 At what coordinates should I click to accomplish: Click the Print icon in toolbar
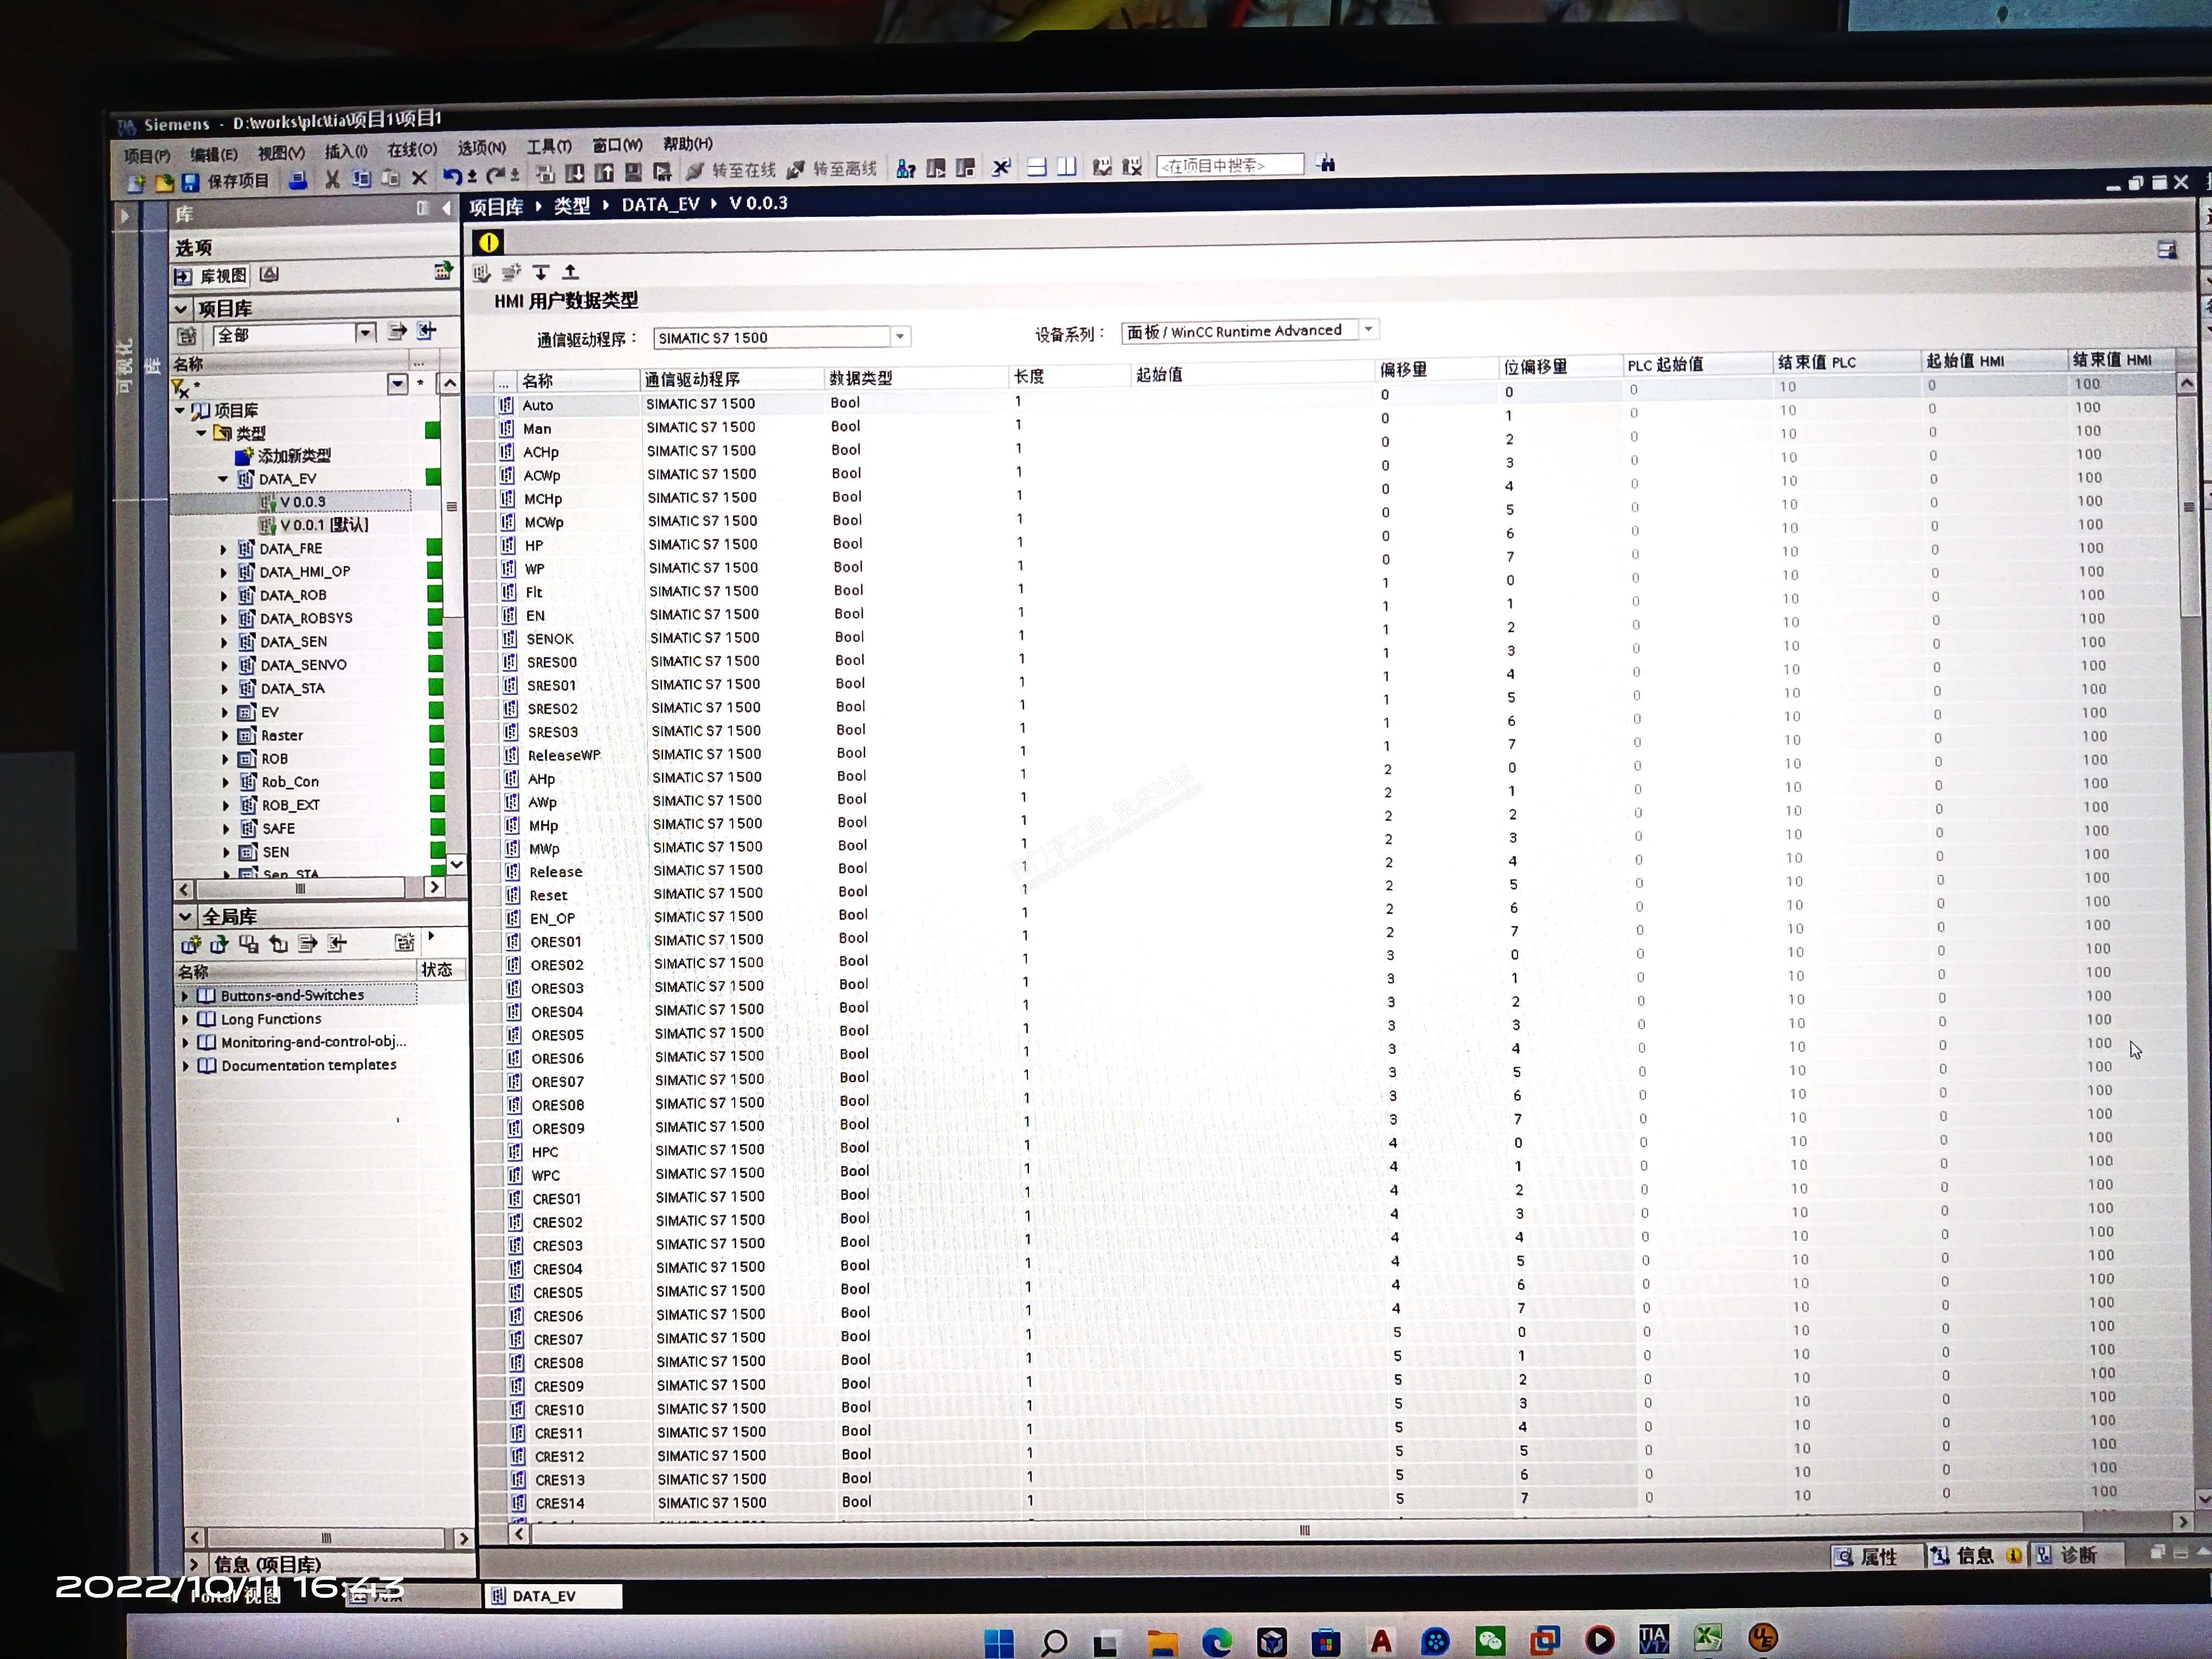(x=298, y=181)
